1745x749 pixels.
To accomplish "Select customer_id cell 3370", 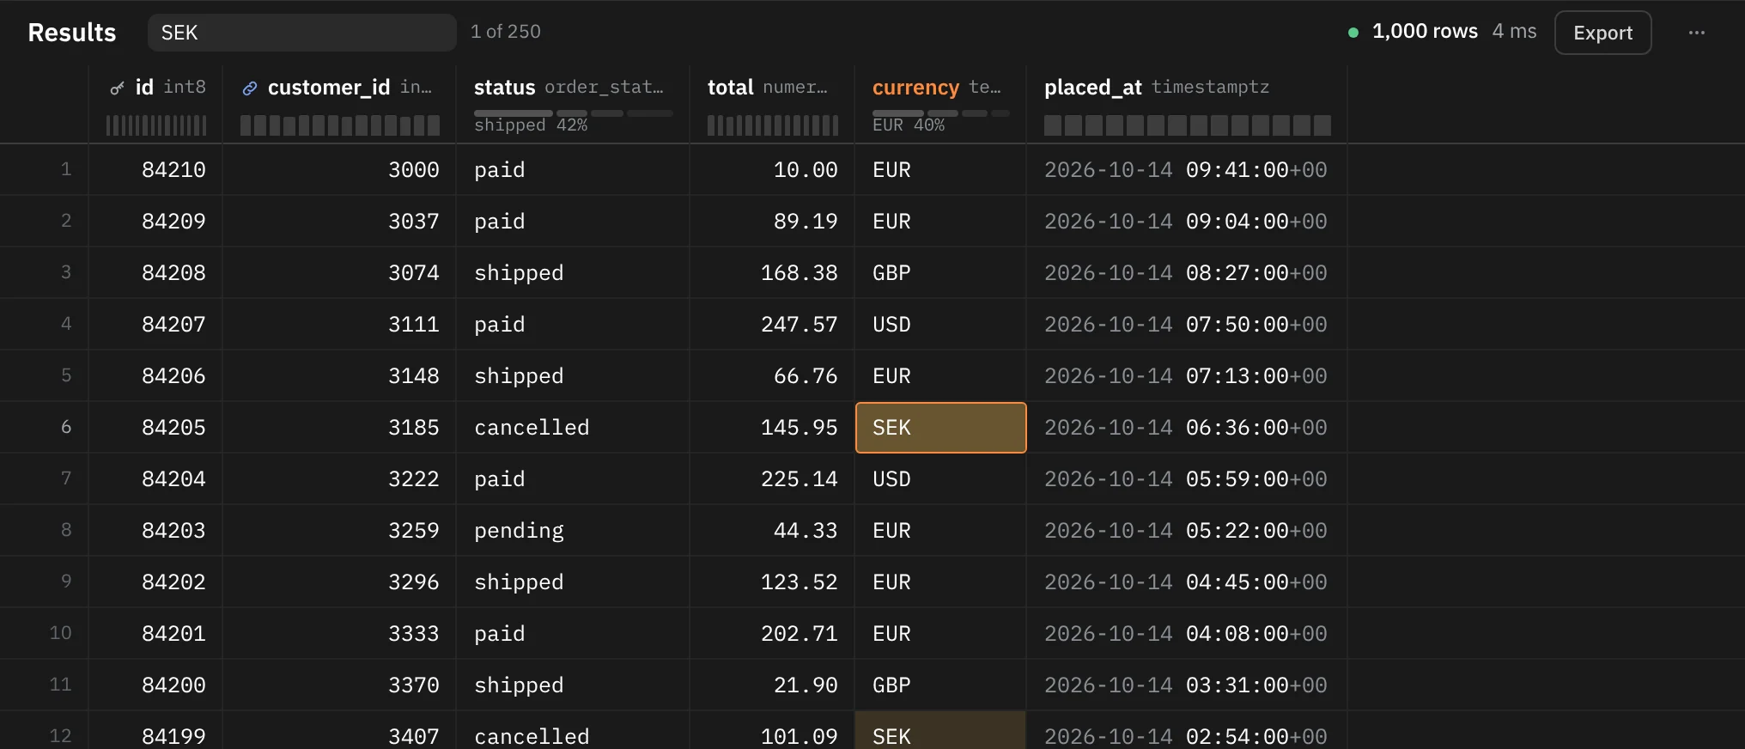I will (x=339, y=685).
